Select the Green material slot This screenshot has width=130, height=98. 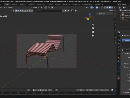tap(126, 40)
